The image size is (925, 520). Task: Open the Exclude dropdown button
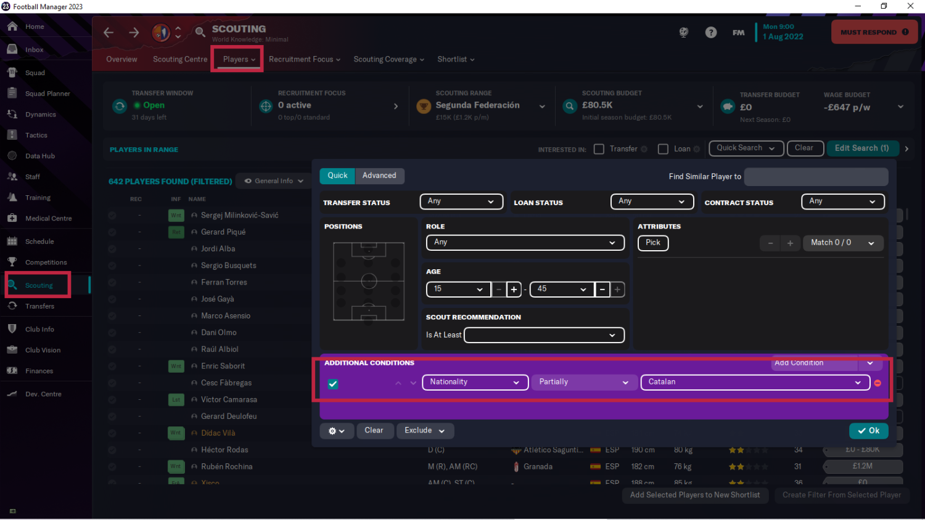pyautogui.click(x=425, y=431)
